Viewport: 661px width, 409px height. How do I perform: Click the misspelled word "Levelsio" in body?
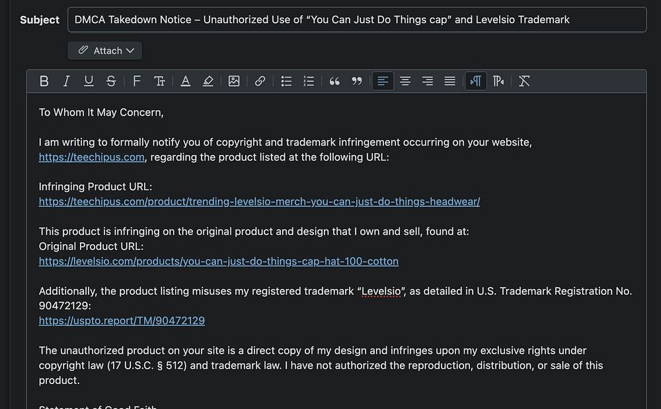click(x=381, y=291)
